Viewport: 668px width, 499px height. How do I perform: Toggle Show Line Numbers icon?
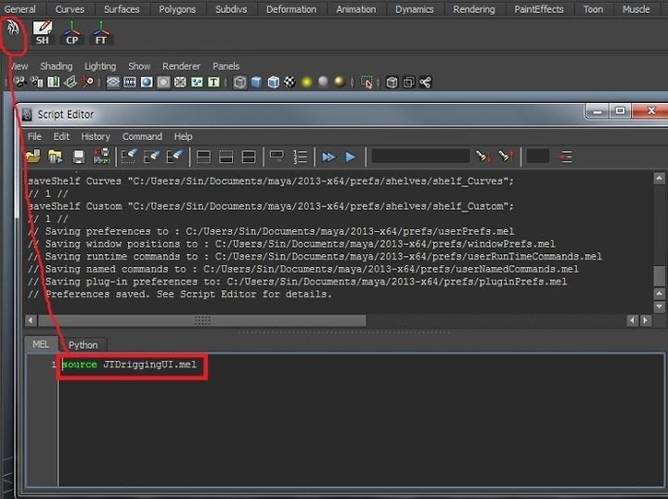(301, 157)
